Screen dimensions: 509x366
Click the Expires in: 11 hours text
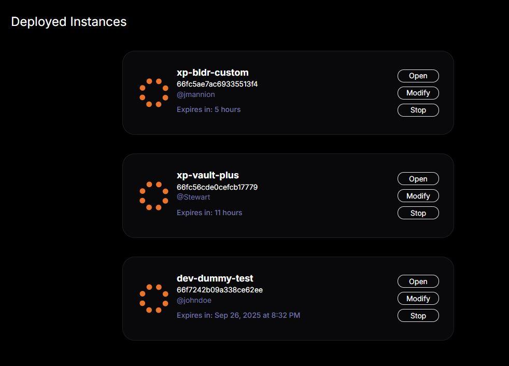click(209, 213)
